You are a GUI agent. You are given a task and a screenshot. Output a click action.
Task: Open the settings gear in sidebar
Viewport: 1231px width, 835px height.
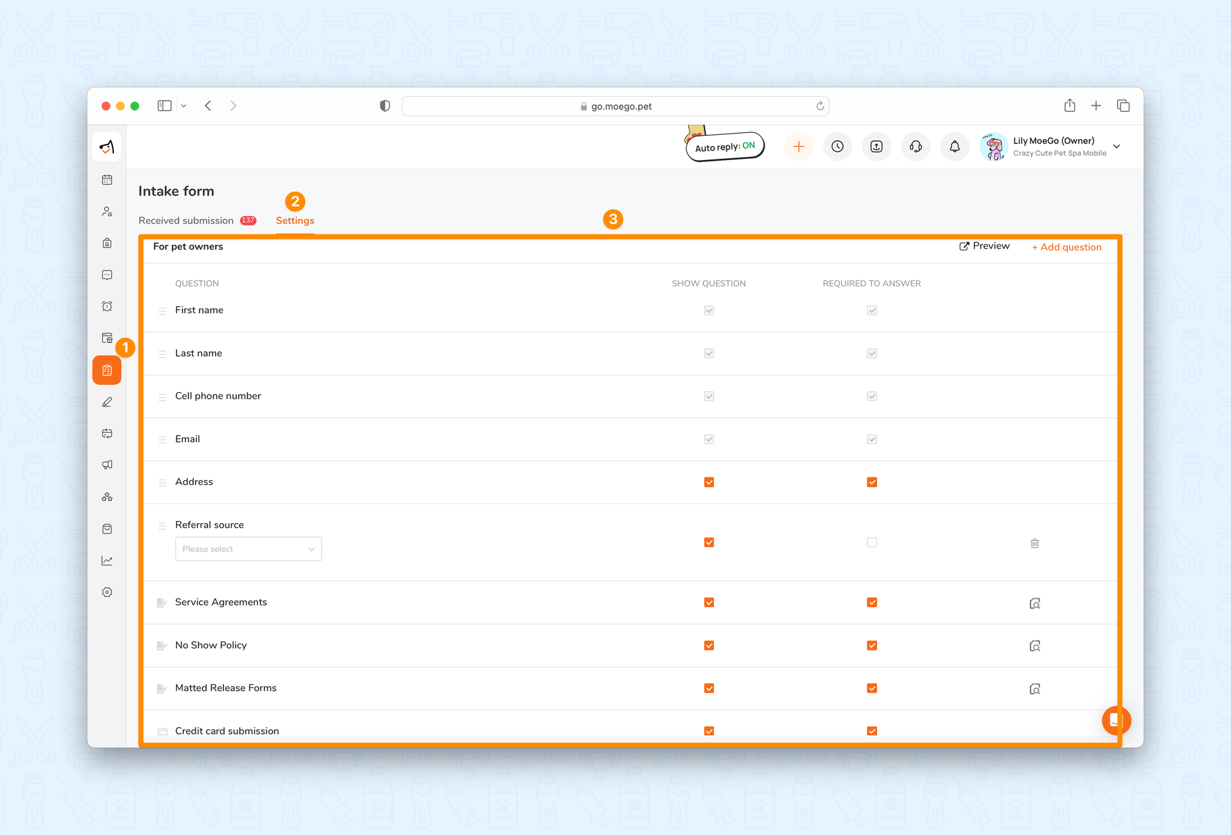(107, 592)
